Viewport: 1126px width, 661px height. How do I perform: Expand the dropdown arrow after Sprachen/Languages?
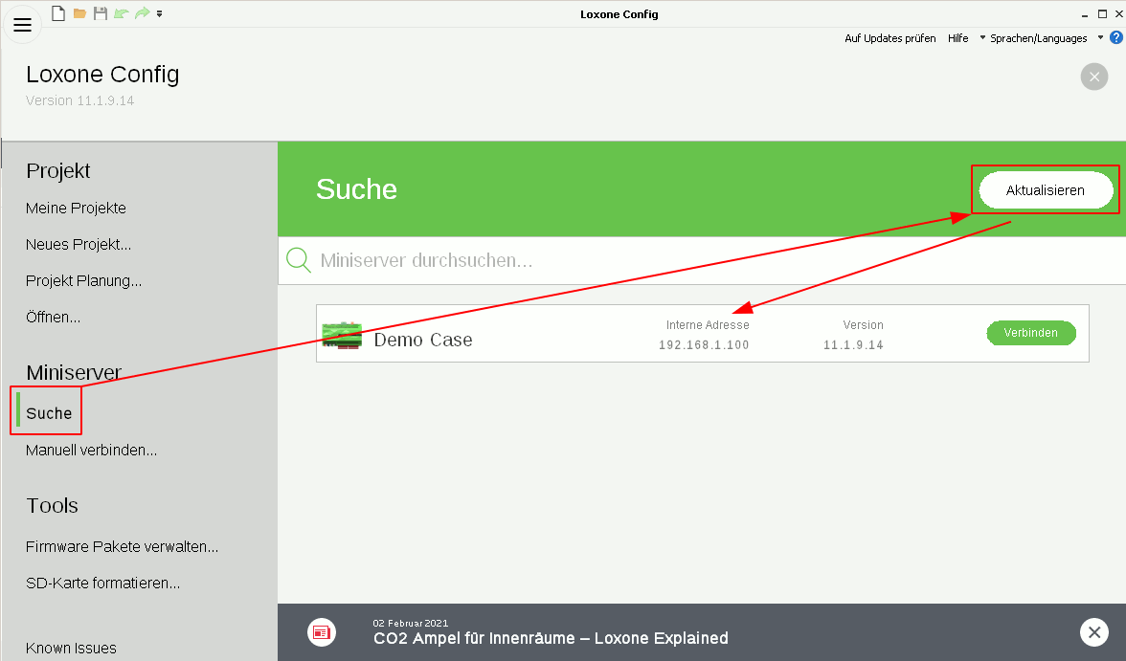(1100, 37)
